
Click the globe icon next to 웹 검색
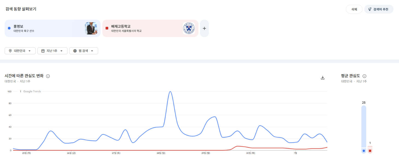pos(75,51)
